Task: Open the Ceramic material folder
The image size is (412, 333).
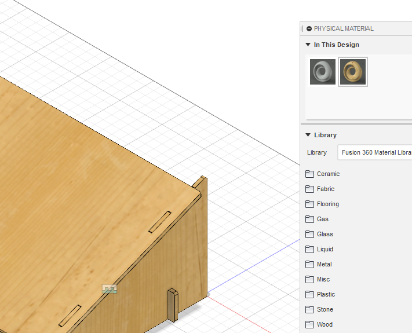Action: click(323, 174)
